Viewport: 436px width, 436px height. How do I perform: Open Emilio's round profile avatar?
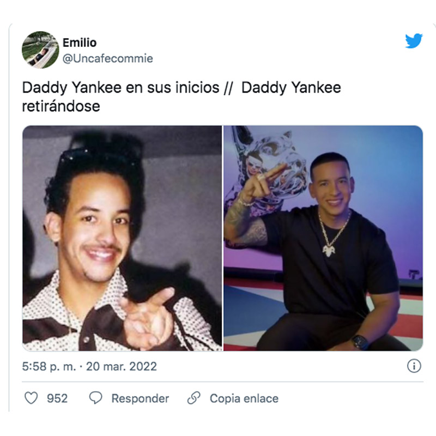[40, 50]
